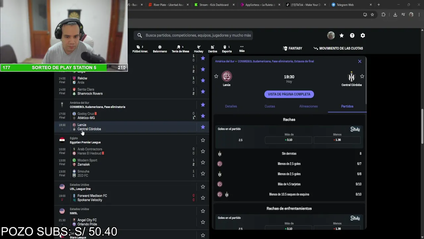Favorite Lanús team star in match panel
The height and width of the screenshot is (239, 424).
pos(216,76)
